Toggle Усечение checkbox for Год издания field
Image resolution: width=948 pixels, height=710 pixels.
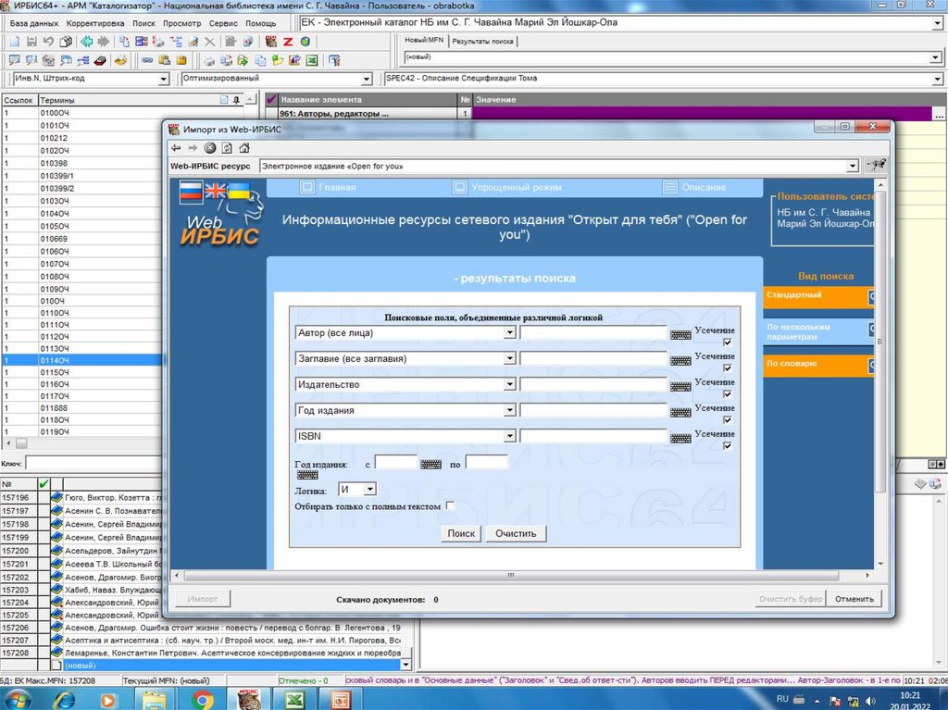(728, 420)
